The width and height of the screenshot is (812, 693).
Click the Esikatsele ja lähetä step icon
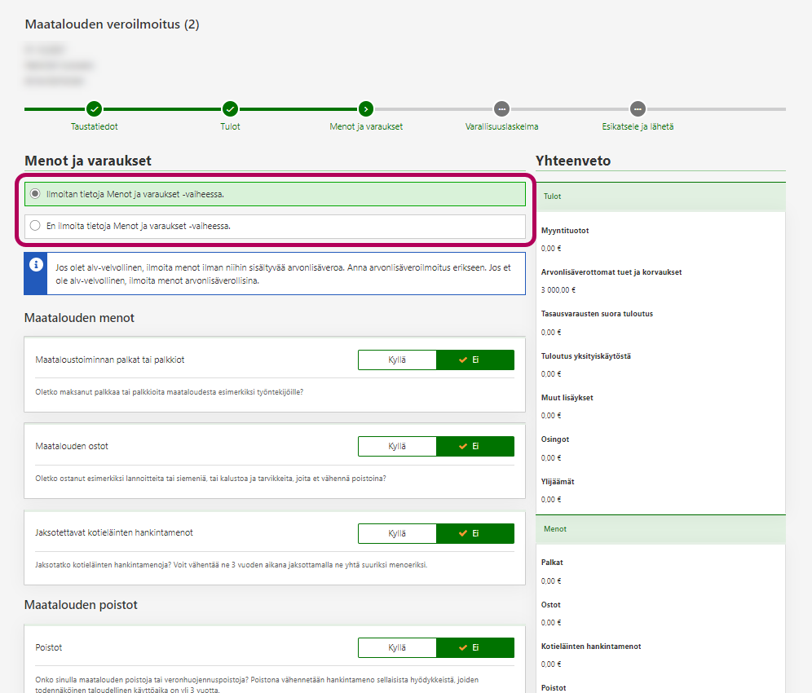(x=638, y=108)
